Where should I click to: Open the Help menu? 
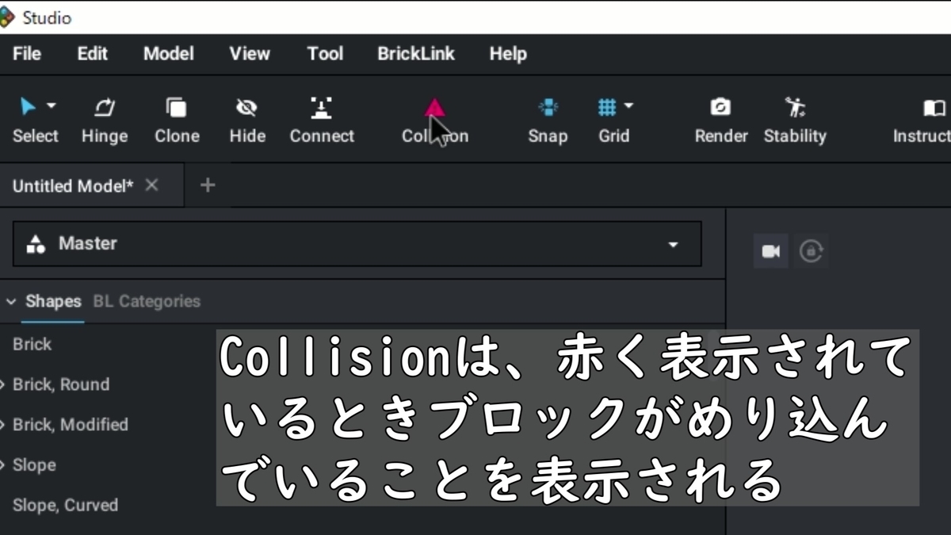[x=508, y=54]
